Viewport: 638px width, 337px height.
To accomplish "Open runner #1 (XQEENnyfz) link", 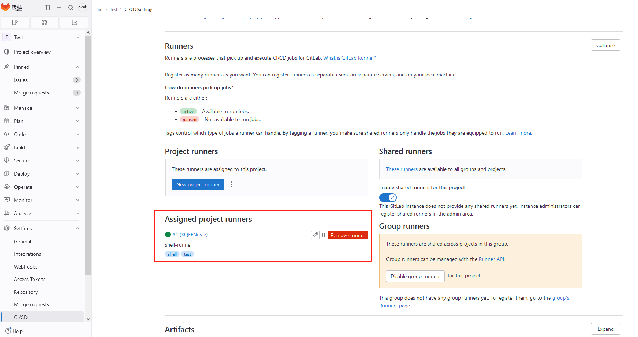I will click(x=190, y=235).
